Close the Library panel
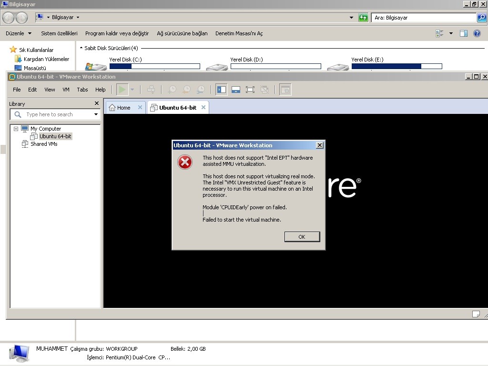Screen dimensions: 488x366 tap(97, 103)
